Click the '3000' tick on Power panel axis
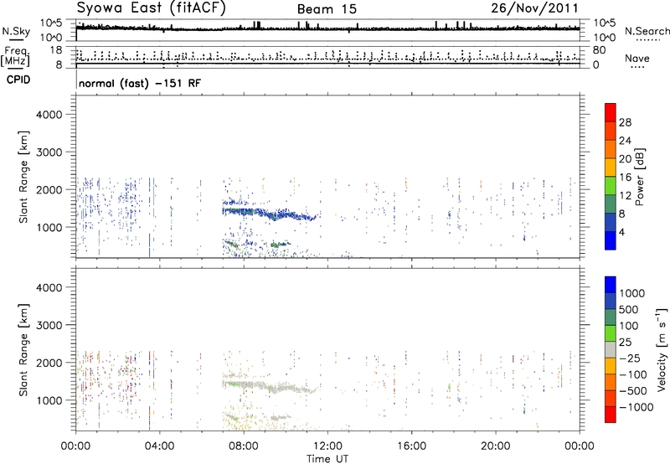Viewport: 670px width, 464px height. point(49,152)
